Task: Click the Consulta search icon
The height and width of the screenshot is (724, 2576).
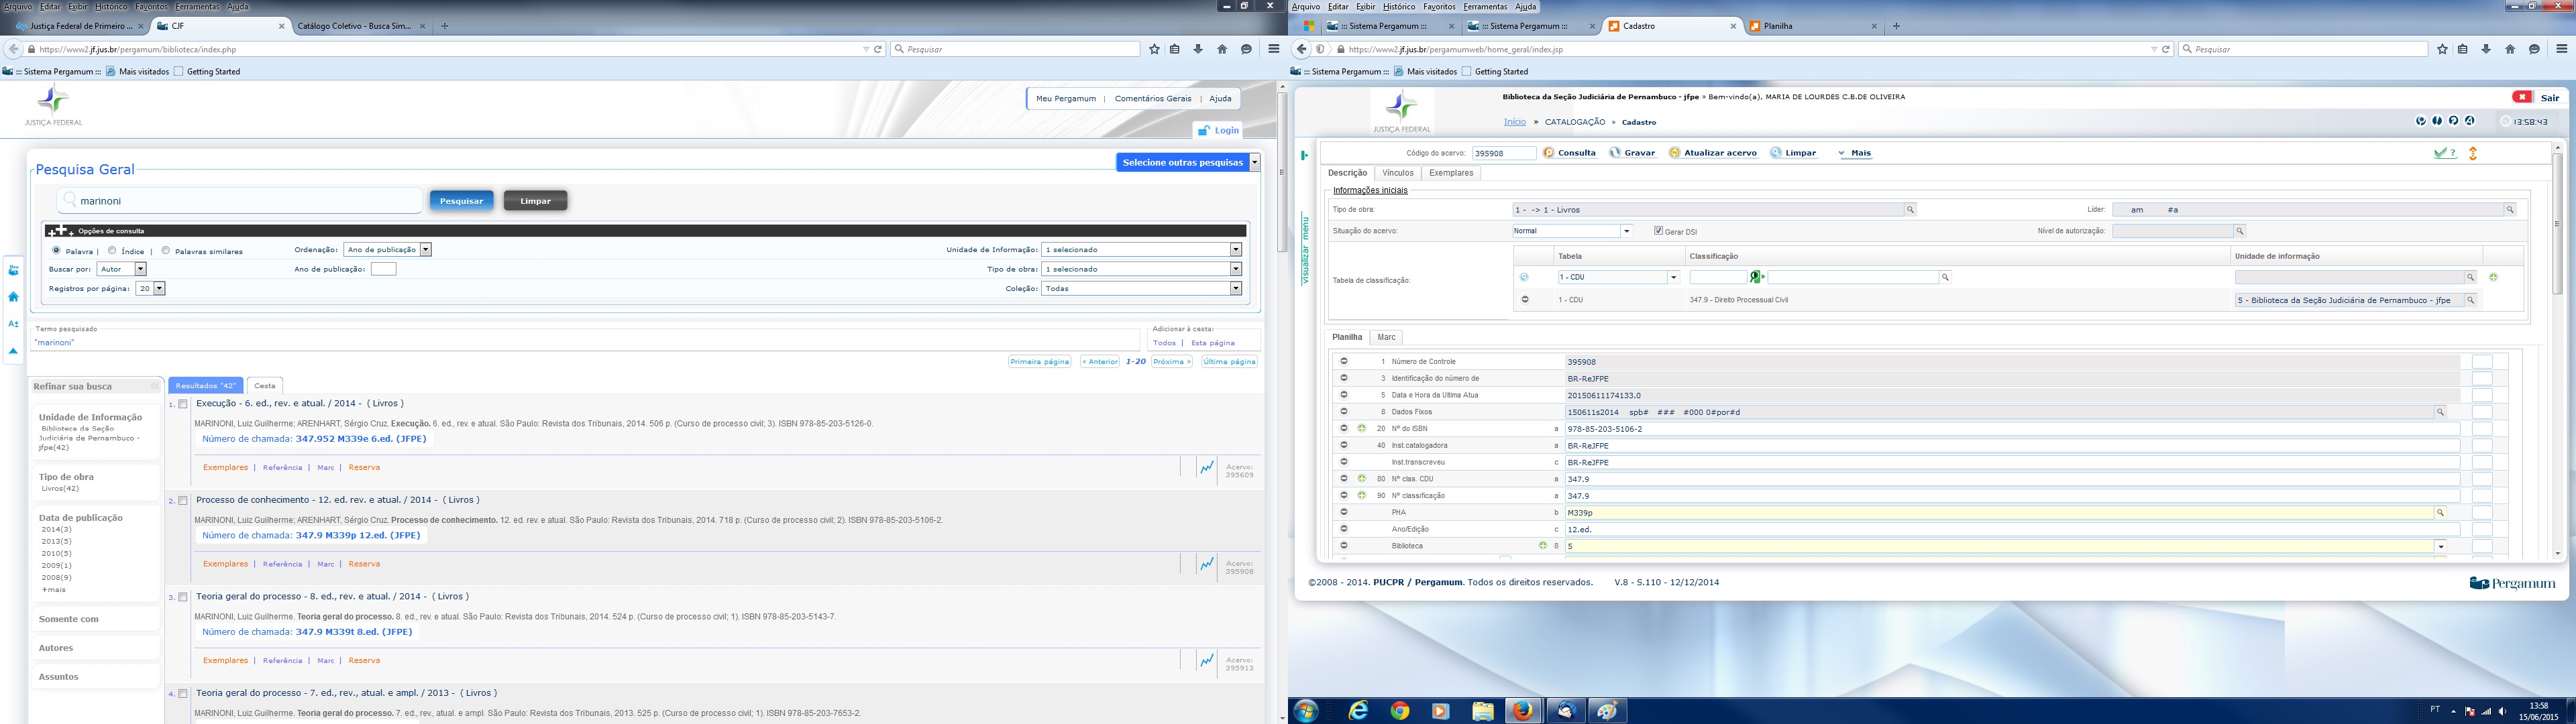Action: tap(1549, 153)
